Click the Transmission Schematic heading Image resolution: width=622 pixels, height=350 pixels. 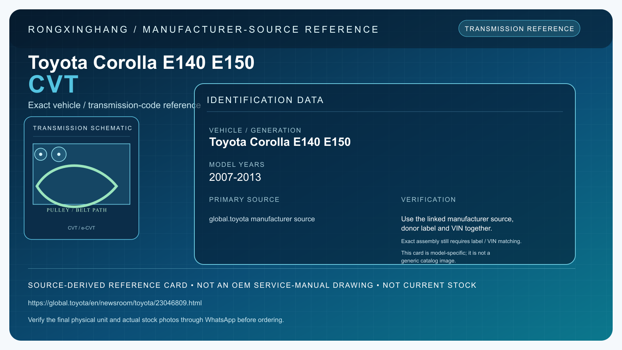(82, 128)
